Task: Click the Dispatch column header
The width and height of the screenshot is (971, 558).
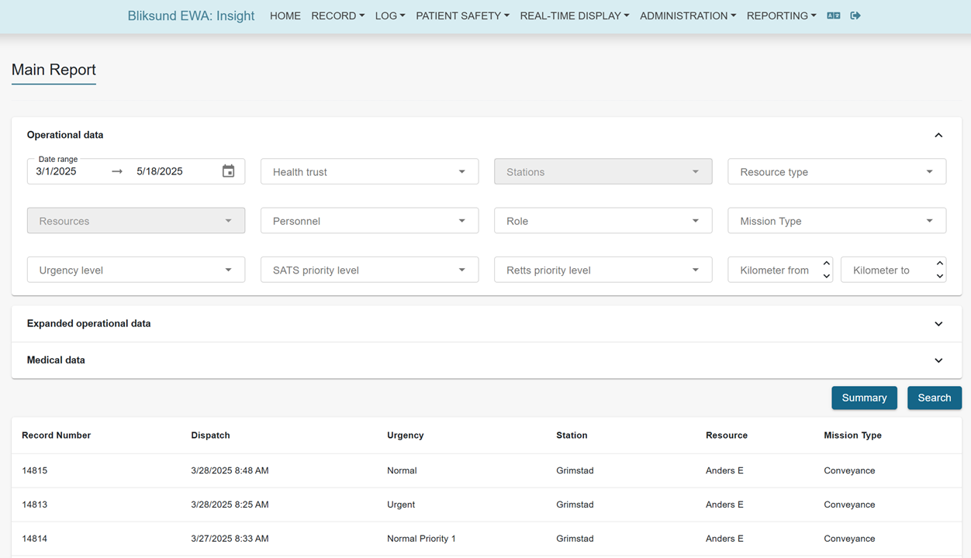Action: 210,436
